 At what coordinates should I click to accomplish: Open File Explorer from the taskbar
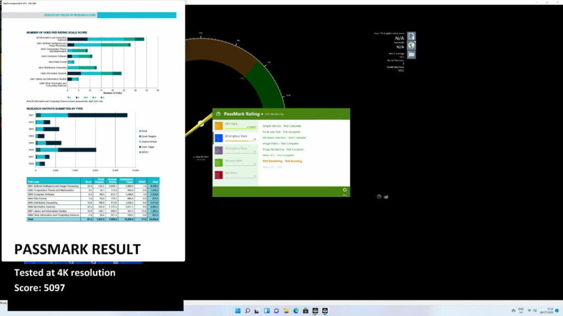coord(286,311)
